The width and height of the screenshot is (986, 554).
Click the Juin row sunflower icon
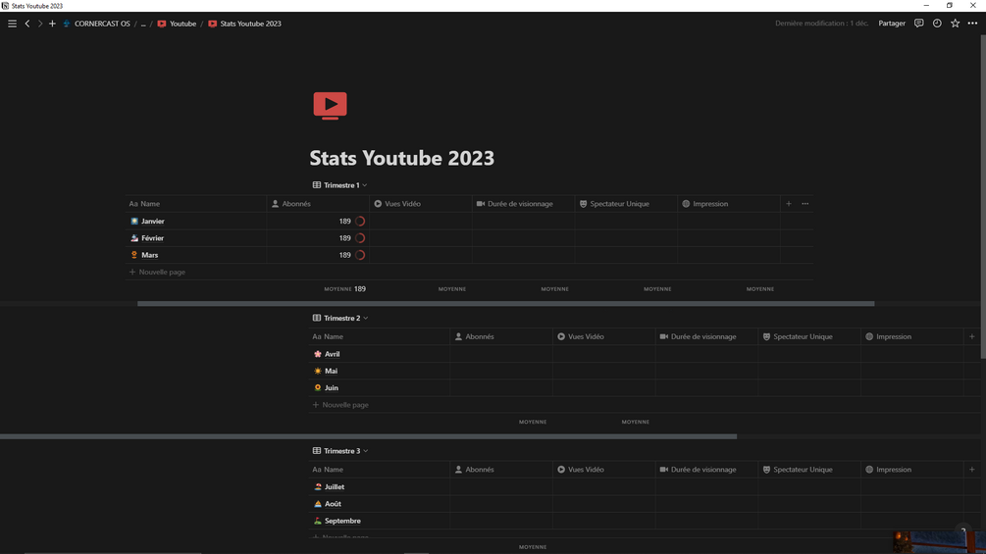point(318,388)
